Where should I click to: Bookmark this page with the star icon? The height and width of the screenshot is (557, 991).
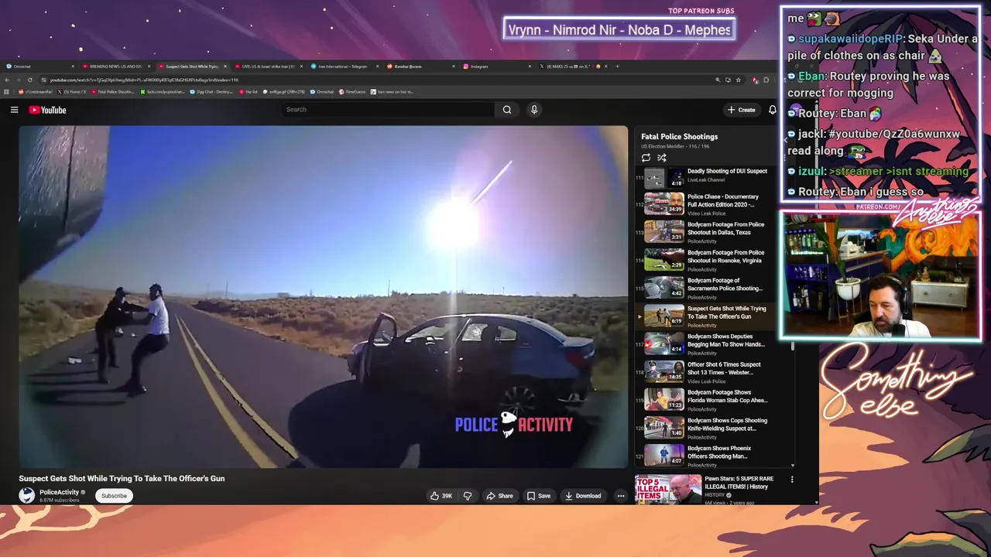click(x=738, y=80)
